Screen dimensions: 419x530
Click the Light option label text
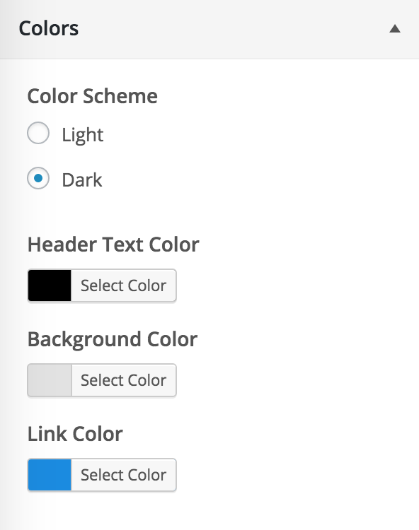click(83, 135)
